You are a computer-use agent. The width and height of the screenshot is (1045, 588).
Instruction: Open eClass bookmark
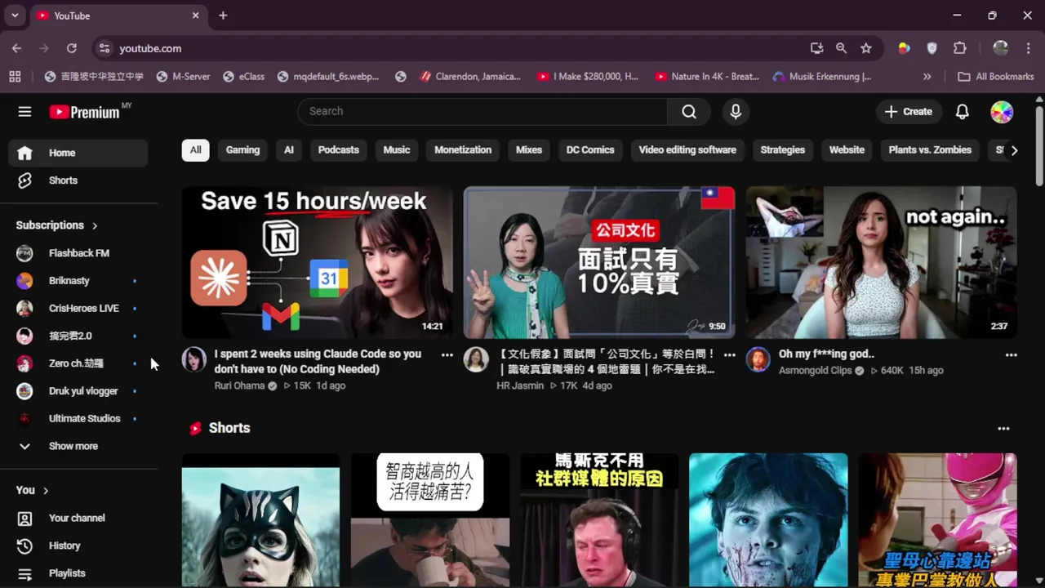(243, 77)
